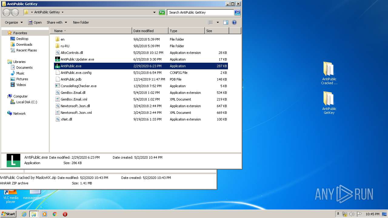Open Downloads in Favorites sidebar
The height and width of the screenshot is (218, 388).
[x=21, y=45]
